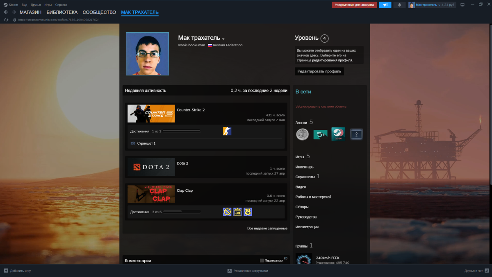
Task: Expand the profile name dropdown arrow
Action: coord(223,39)
